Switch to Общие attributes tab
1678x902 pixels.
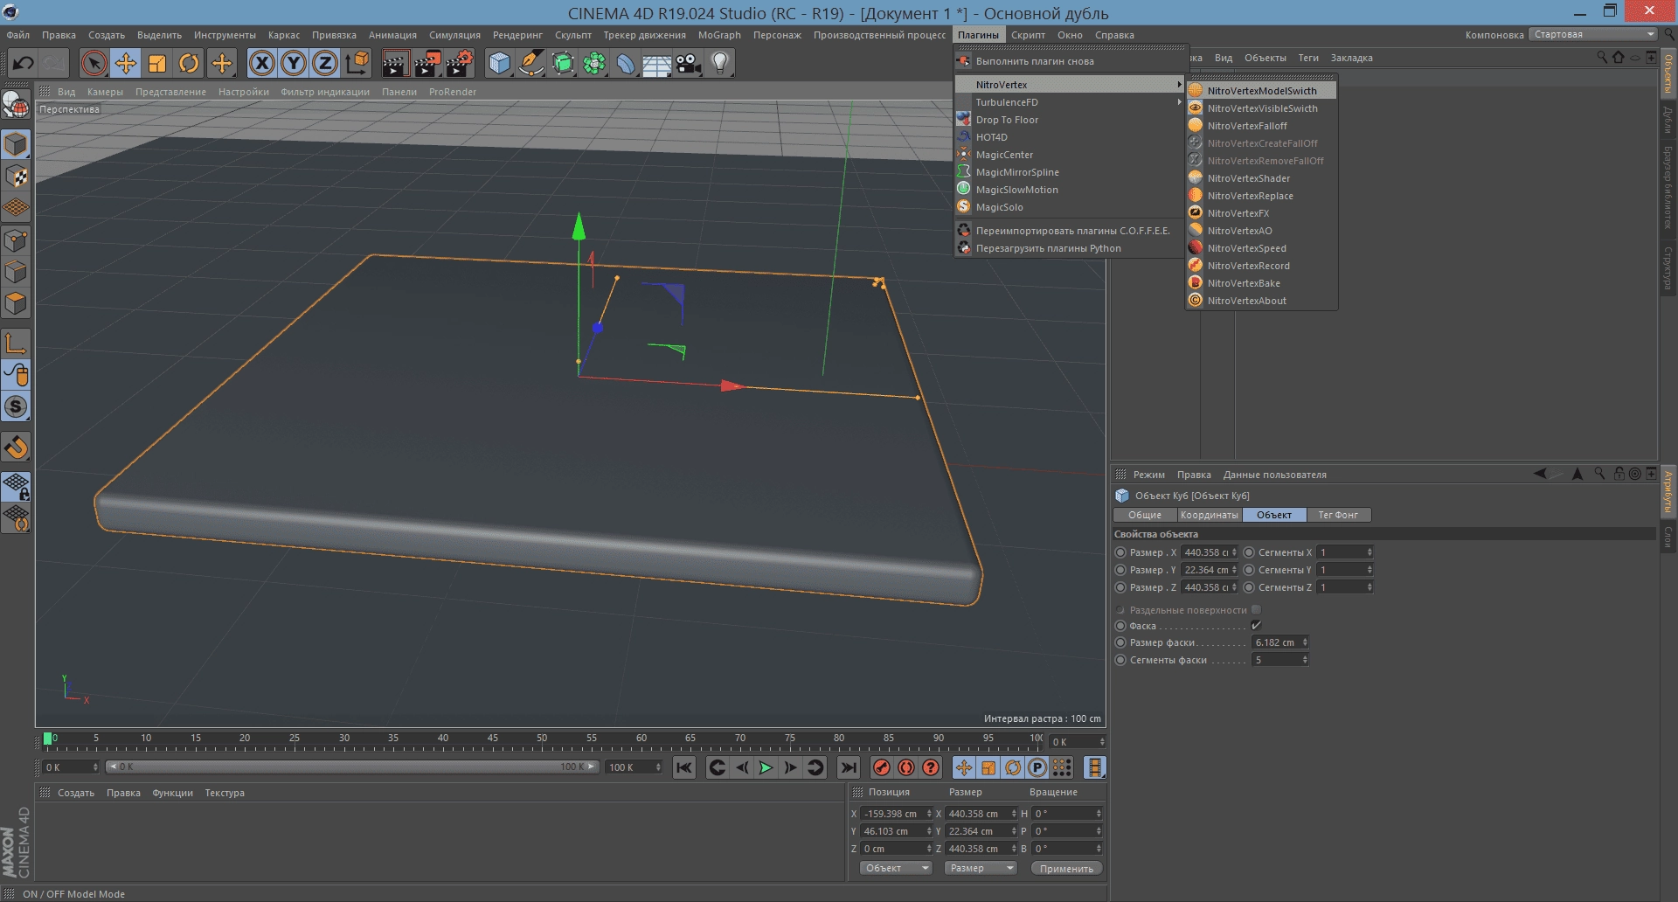coord(1144,515)
